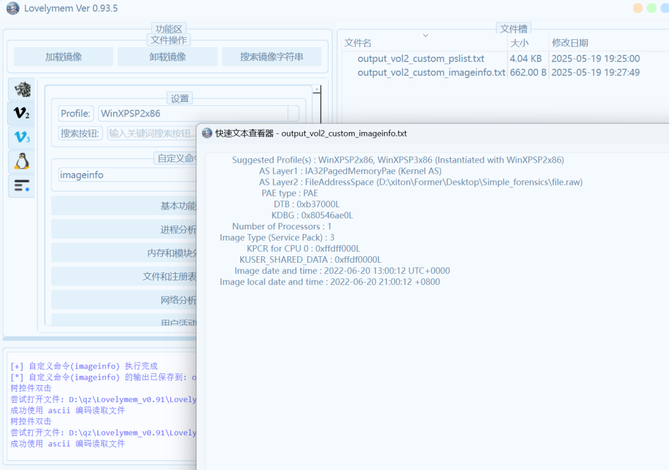Click the quick text viewer window icon
Viewport: 669px width, 470px height.
[207, 133]
